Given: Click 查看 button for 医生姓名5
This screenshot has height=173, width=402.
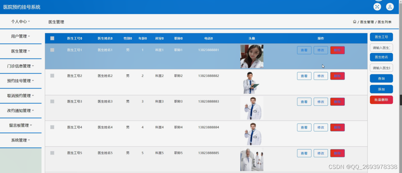Looking at the screenshot, I should 304,153.
